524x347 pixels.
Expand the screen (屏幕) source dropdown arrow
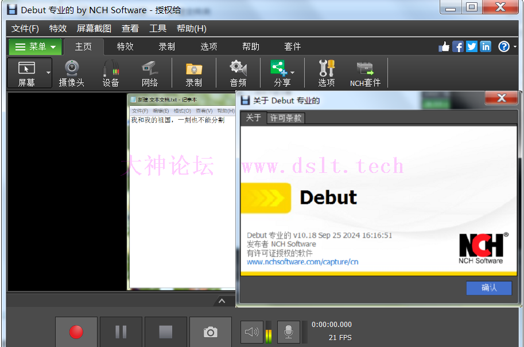(x=49, y=73)
